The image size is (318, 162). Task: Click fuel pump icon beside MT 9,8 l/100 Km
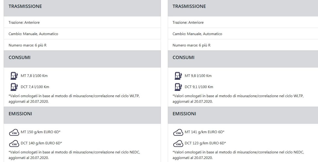click(x=178, y=76)
